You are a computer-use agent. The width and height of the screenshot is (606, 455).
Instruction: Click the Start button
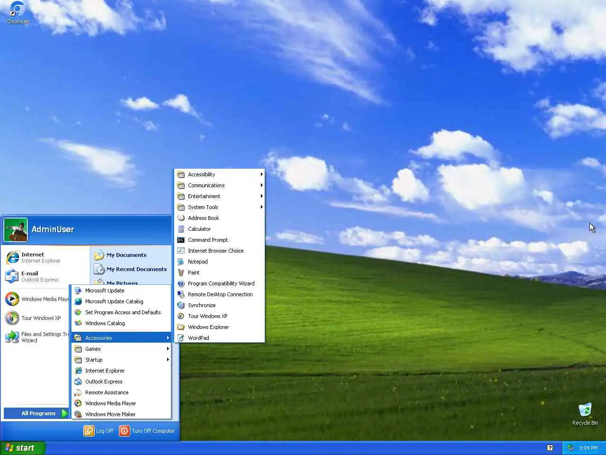coord(22,448)
